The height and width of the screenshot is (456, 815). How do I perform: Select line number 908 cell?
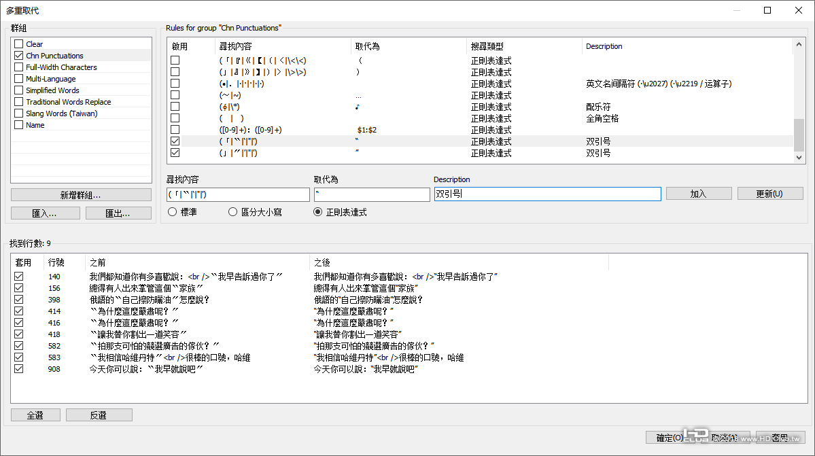(x=54, y=369)
